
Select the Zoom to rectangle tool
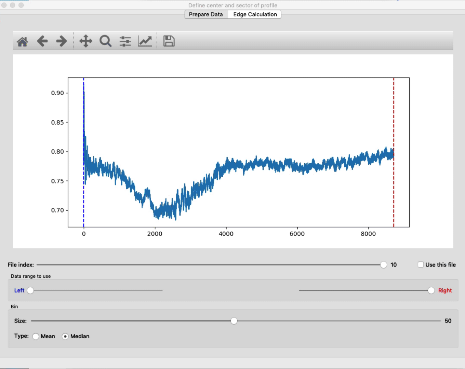coord(105,41)
